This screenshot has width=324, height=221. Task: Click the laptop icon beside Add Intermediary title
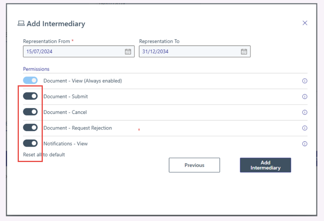pos(21,24)
